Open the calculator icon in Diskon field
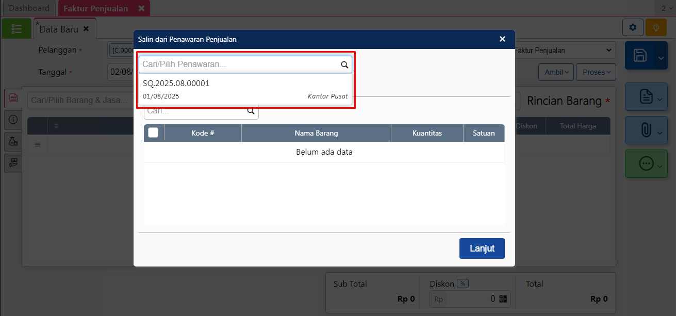Screen dimensions: 676x316 coord(503,298)
